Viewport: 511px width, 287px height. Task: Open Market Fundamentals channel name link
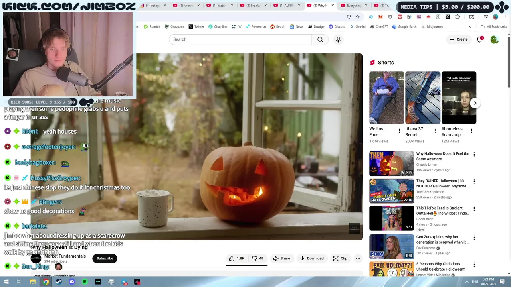(65, 256)
